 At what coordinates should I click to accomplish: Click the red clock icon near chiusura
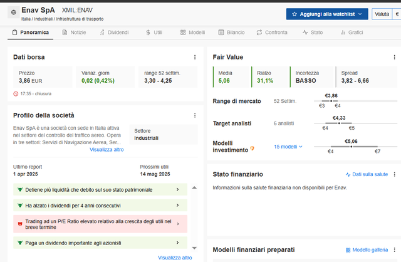point(16,94)
